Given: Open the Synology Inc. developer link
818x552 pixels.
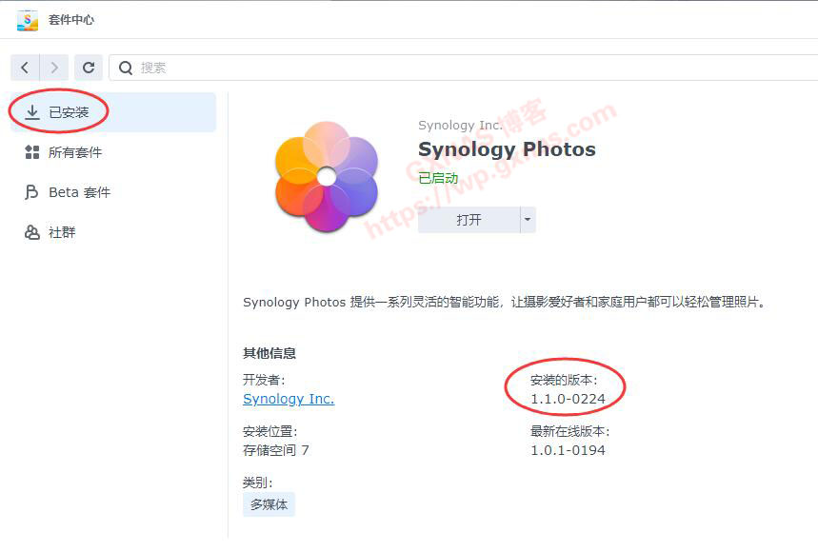Looking at the screenshot, I should point(289,399).
